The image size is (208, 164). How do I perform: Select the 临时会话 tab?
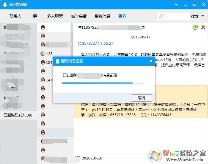tap(79, 16)
